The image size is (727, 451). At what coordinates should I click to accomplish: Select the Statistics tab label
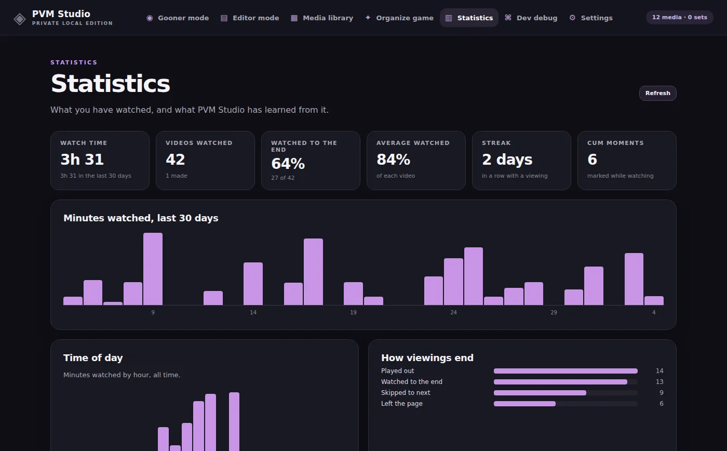pos(475,18)
